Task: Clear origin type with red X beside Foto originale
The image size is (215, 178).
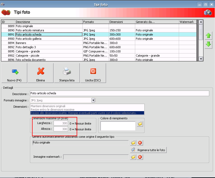Action: (x=140, y=143)
